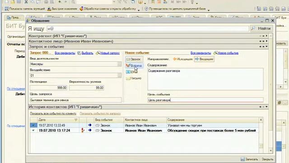Sort by the 'Дата' column header
Image resolution: width=289 pixels, height=163 pixels.
pos(58,120)
